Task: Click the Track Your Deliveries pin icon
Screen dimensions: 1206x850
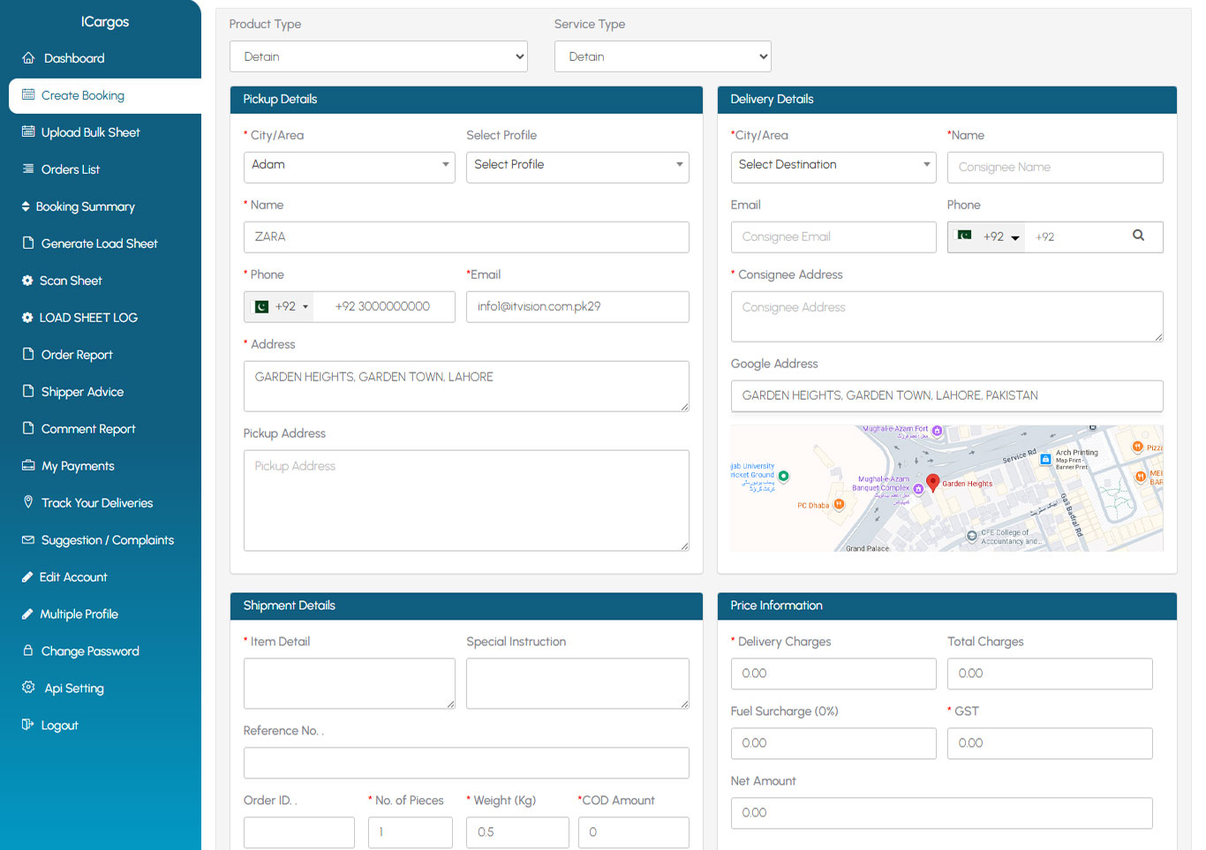Action: 28,502
